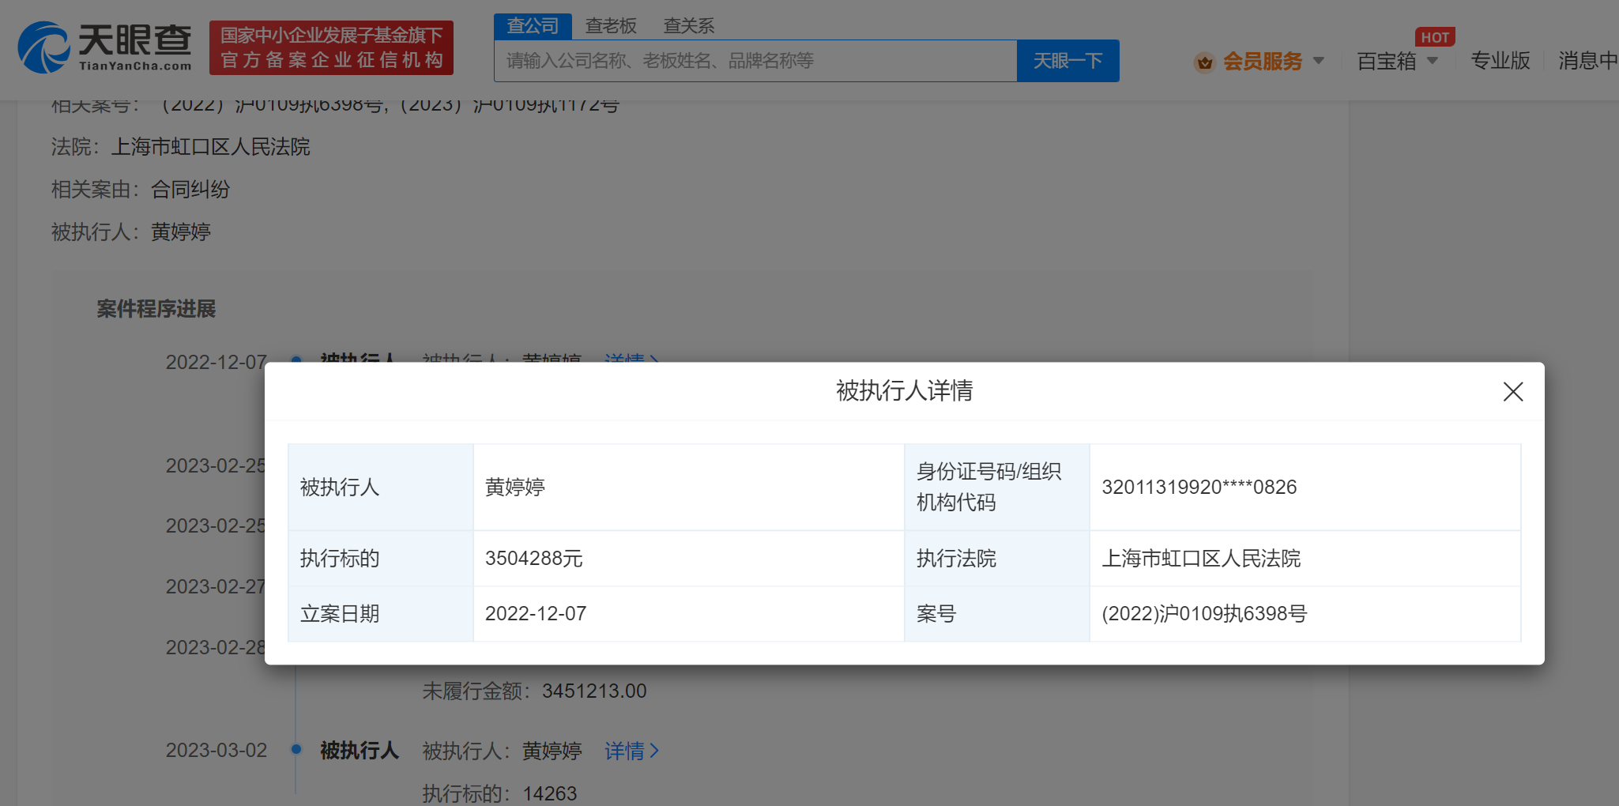Click the name 黄婷婷 in the dialog table
The height and width of the screenshot is (806, 1619).
pyautogui.click(x=515, y=488)
